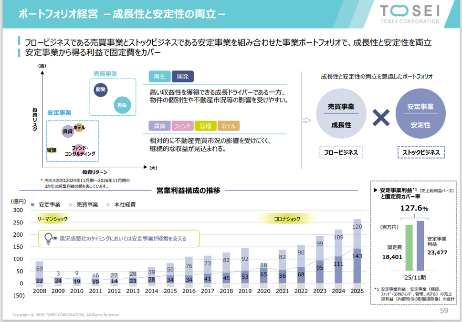462x322 pixels.
Task: Expand the triangle next to 安定事業利益 heading
Action: click(376, 190)
